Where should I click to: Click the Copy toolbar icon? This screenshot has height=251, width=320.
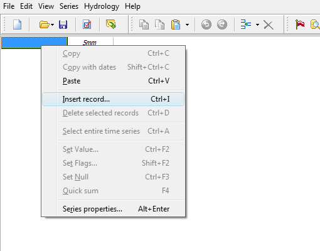[144, 24]
